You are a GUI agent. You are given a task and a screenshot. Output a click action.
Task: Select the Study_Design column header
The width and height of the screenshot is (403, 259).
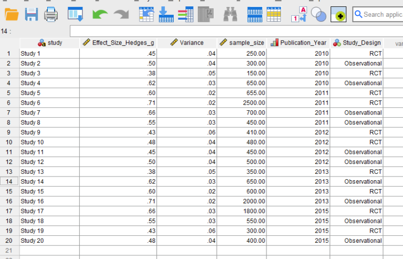tap(357, 43)
